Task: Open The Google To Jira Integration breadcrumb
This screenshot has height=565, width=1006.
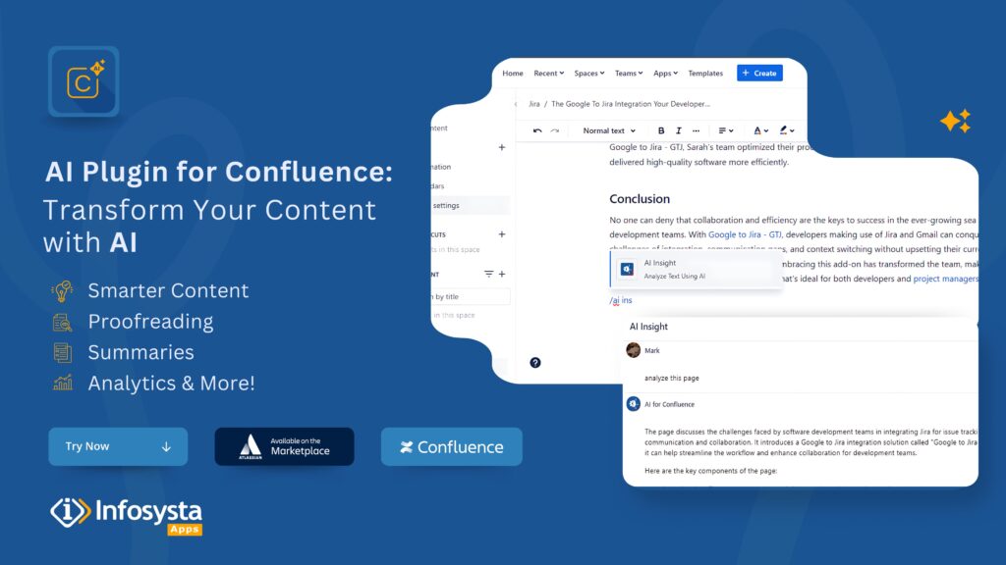Action: [x=631, y=104]
